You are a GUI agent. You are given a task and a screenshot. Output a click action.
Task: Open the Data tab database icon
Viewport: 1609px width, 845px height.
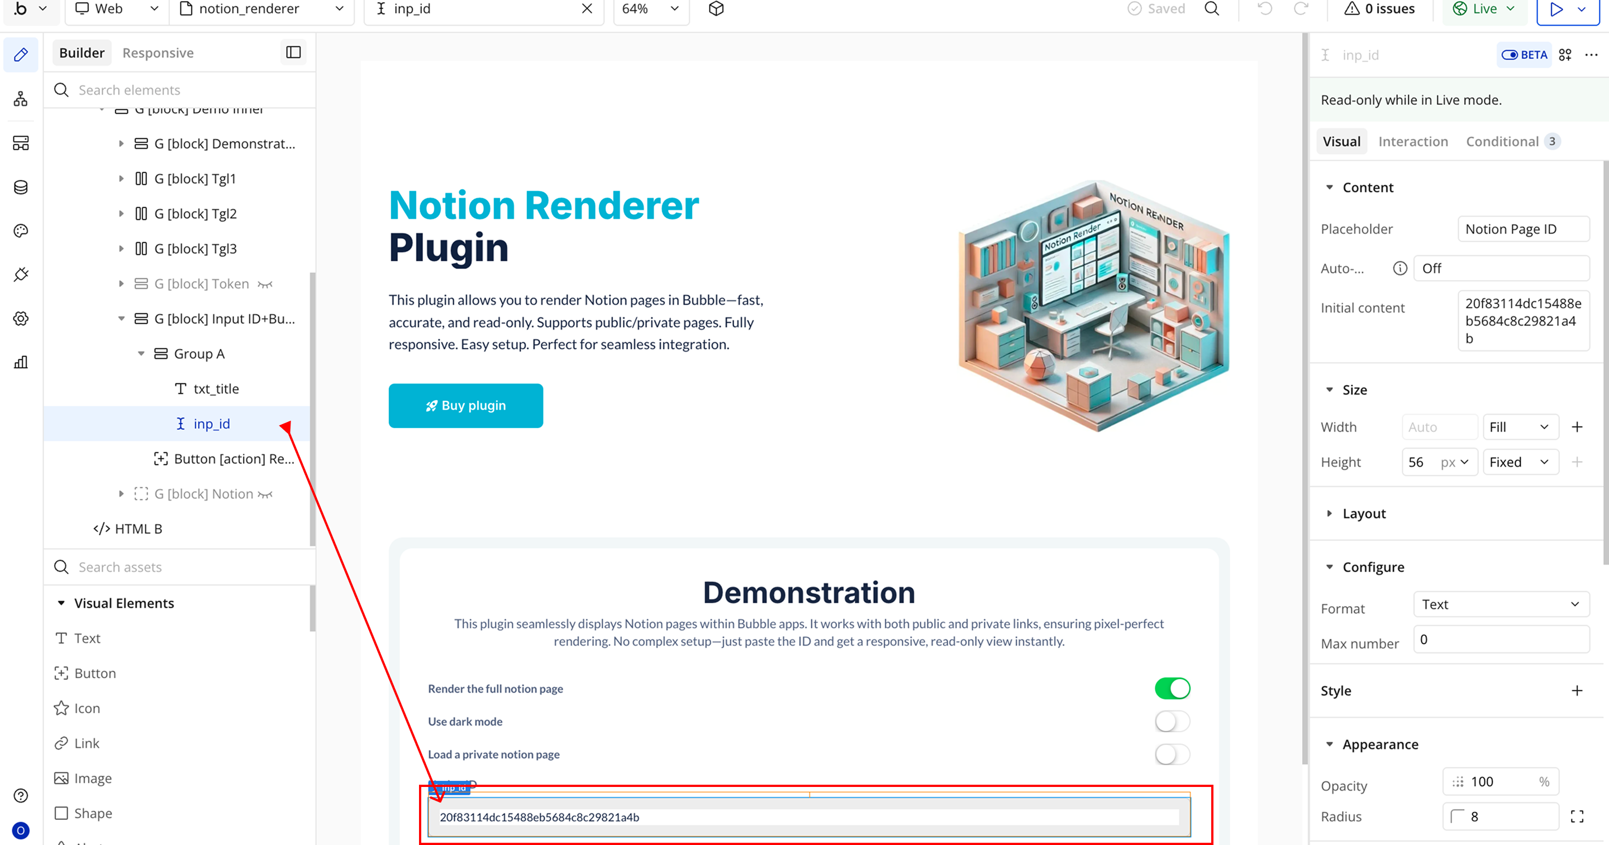[x=21, y=187]
